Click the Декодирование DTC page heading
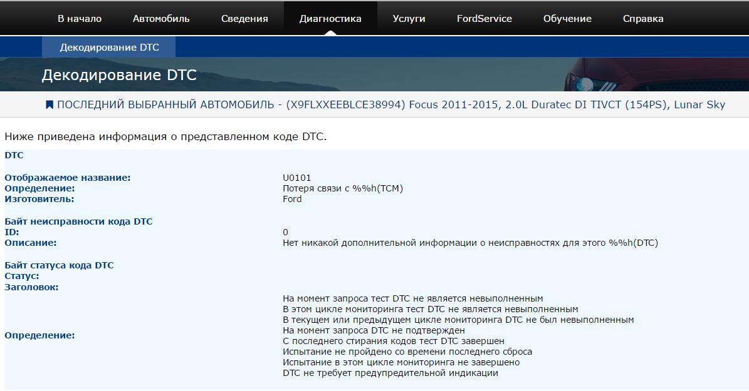The image size is (749, 391). pyautogui.click(x=119, y=75)
